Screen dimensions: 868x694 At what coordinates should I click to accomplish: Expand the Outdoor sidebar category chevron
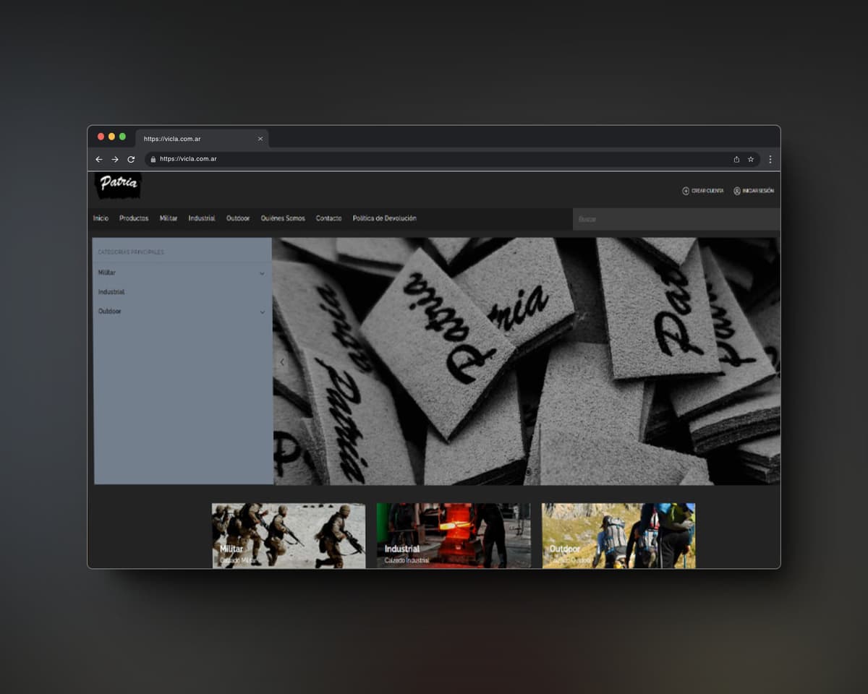pyautogui.click(x=262, y=312)
